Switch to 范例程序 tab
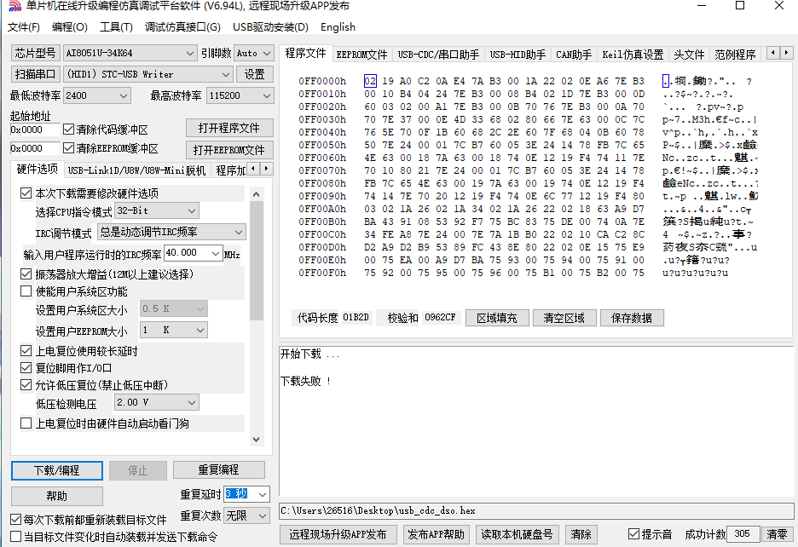The image size is (798, 547). pyautogui.click(x=735, y=55)
